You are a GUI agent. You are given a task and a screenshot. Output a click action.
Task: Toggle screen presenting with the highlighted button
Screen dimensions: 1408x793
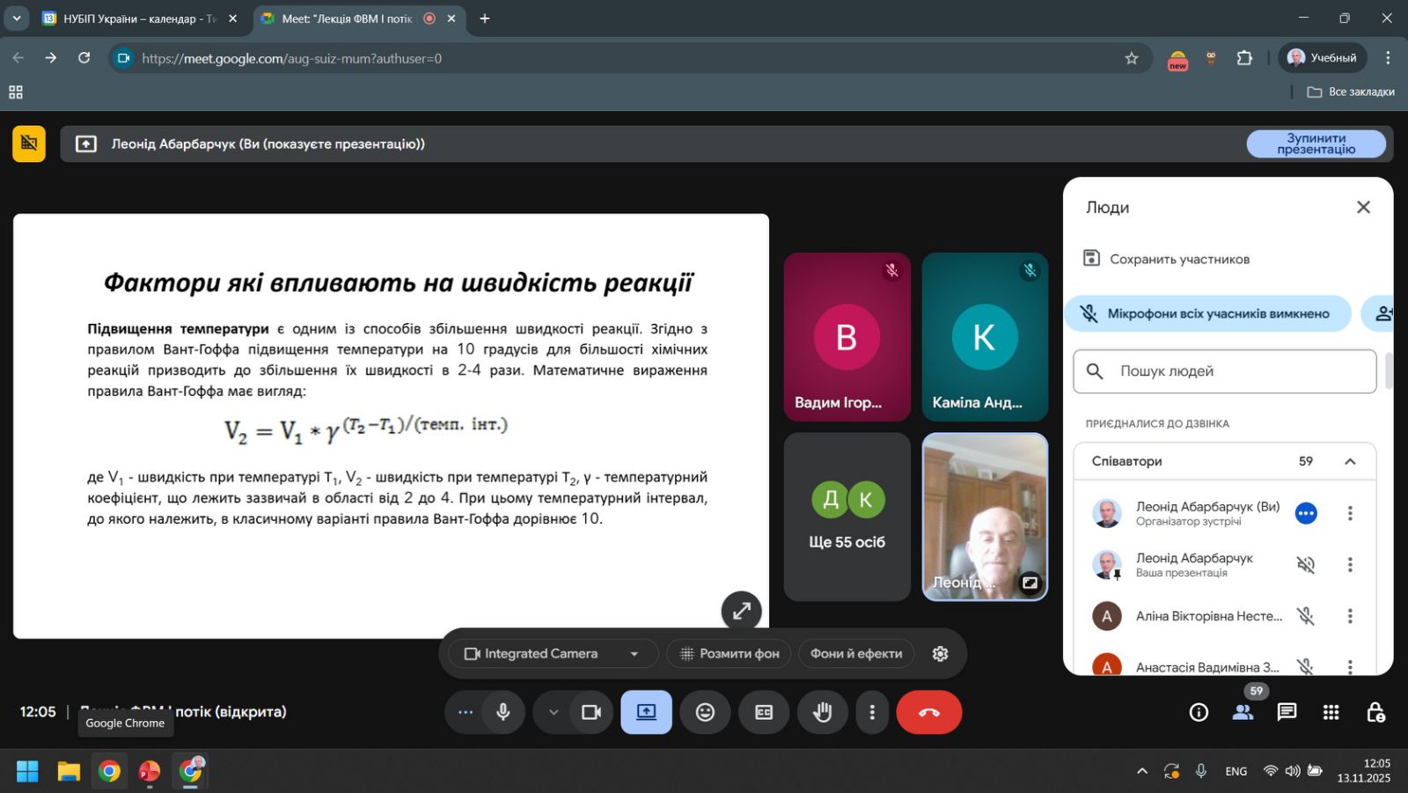(x=646, y=712)
